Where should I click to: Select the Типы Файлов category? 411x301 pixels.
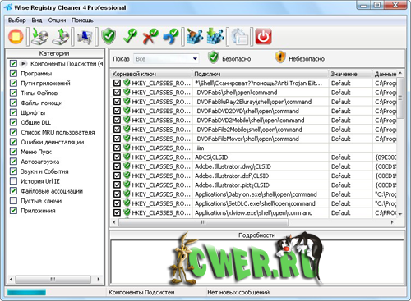tap(39, 93)
